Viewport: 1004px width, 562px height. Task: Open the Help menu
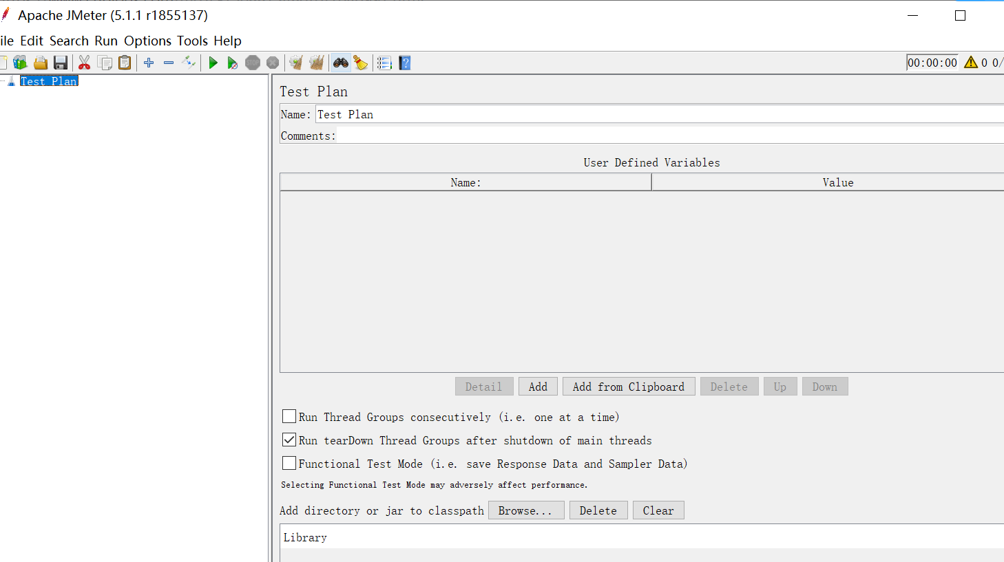(227, 41)
